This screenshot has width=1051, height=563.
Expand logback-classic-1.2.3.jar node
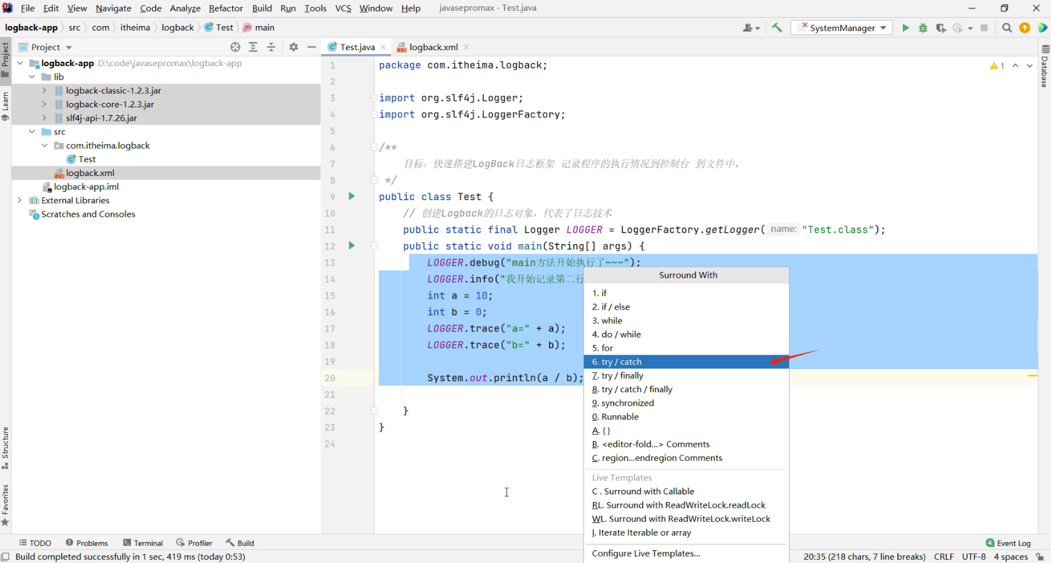44,91
